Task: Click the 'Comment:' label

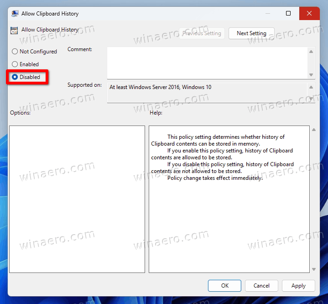Action: (x=80, y=49)
